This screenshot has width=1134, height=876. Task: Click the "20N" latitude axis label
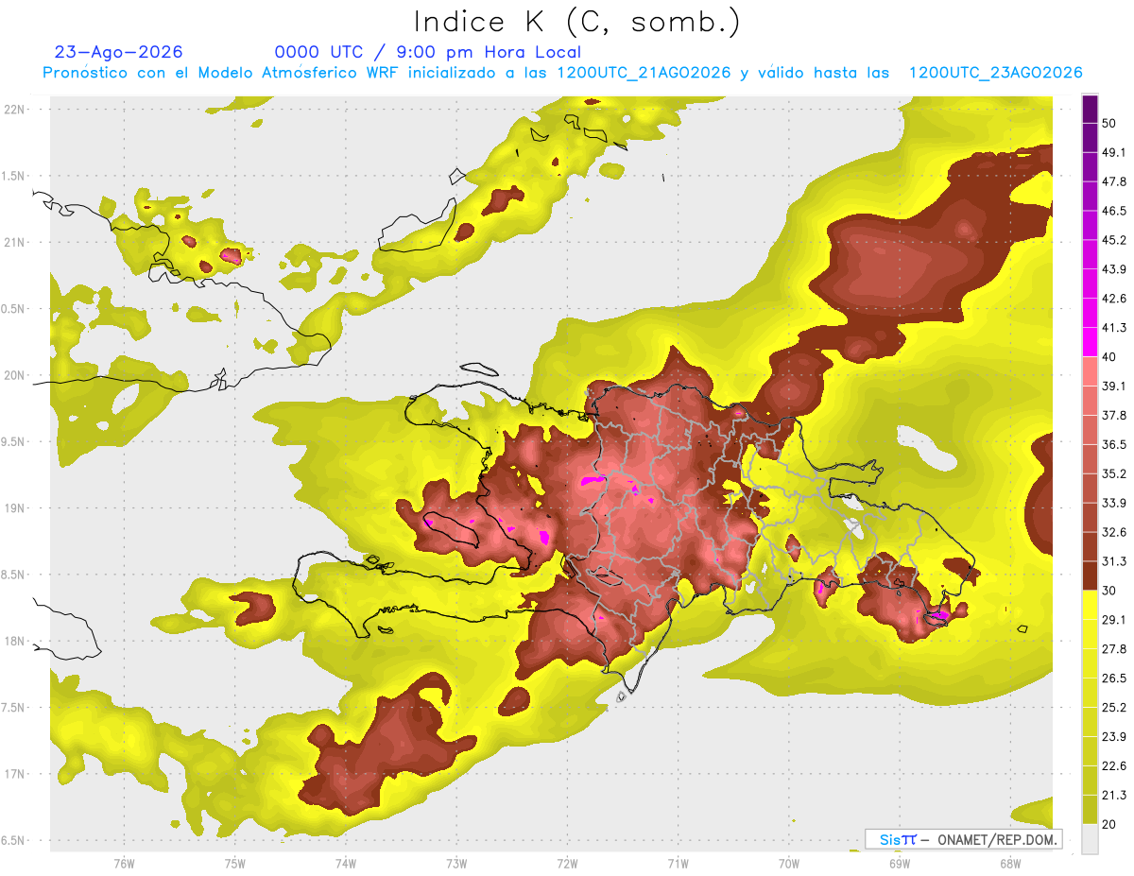(14, 375)
